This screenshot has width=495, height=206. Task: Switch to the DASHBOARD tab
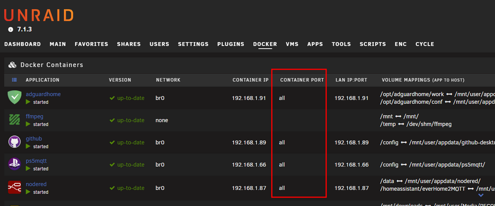[x=22, y=44]
